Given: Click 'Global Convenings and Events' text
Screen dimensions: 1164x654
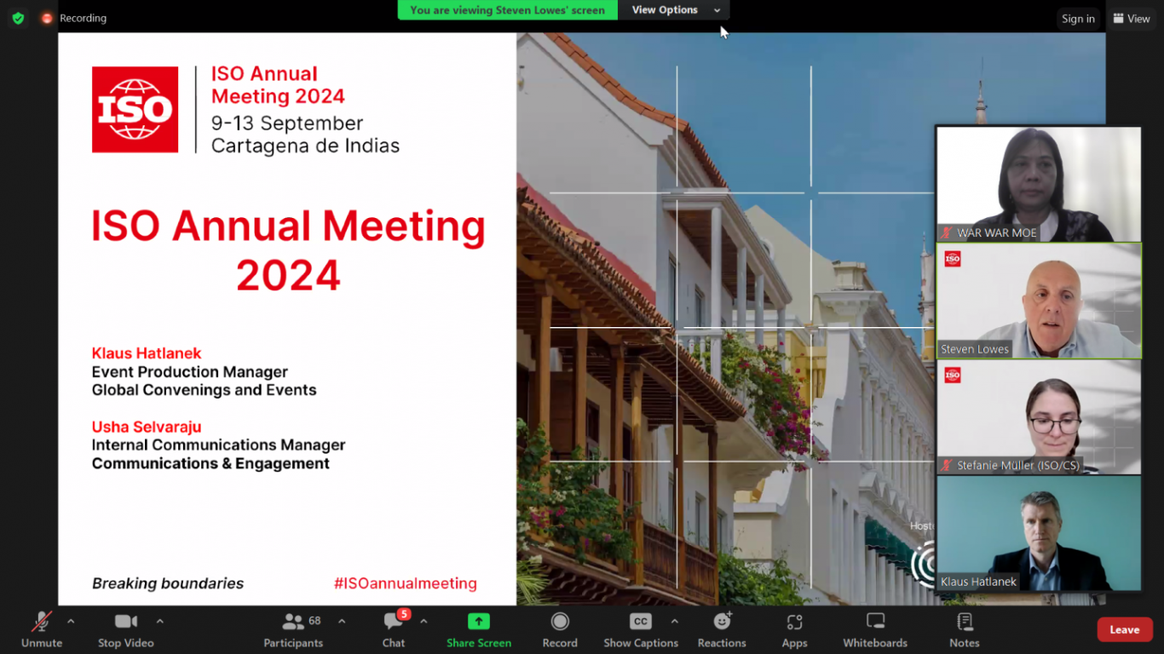Looking at the screenshot, I should 205,390.
